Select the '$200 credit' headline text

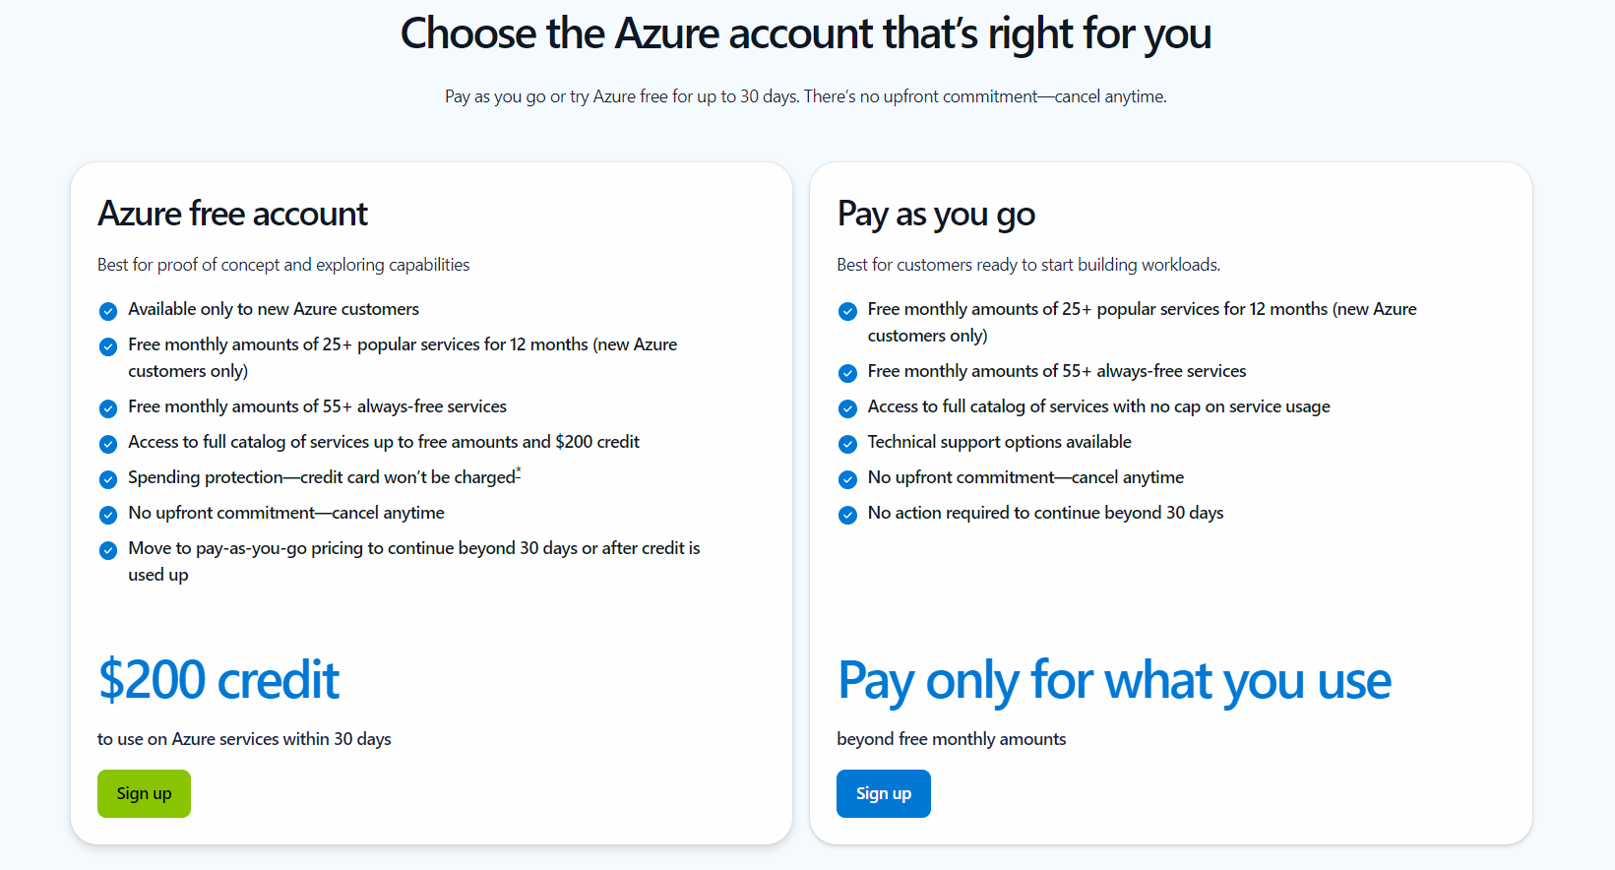(218, 679)
